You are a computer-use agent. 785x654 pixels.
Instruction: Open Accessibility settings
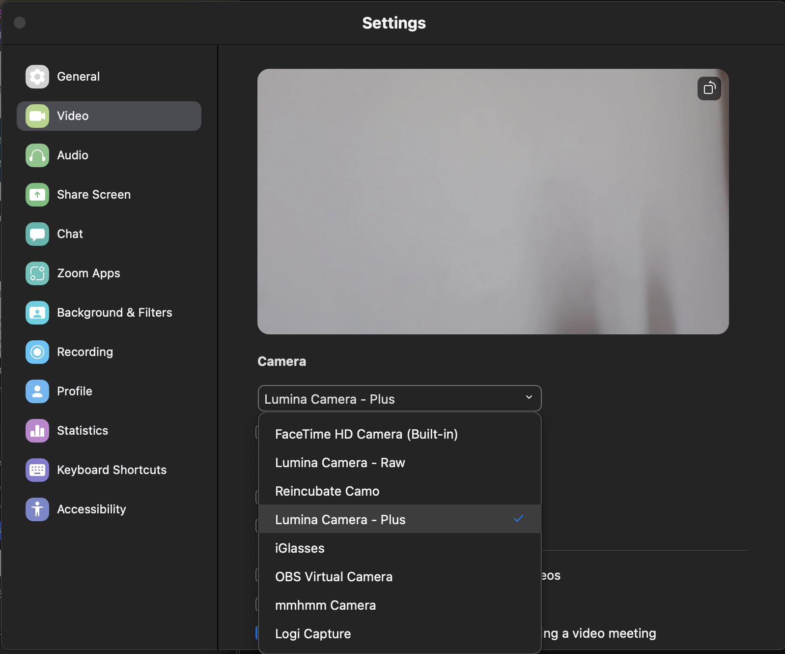point(109,509)
